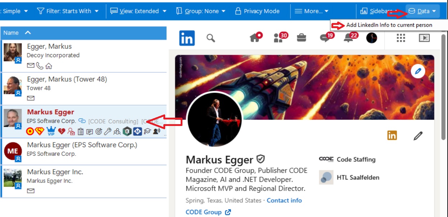
Task: Open the Simple mode dropdown
Action: pyautogui.click(x=14, y=11)
